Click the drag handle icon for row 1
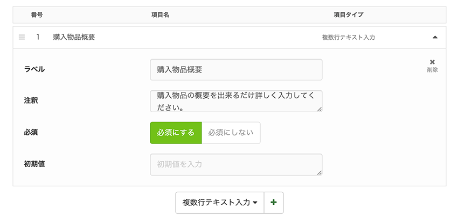The image size is (458, 224). [x=22, y=37]
